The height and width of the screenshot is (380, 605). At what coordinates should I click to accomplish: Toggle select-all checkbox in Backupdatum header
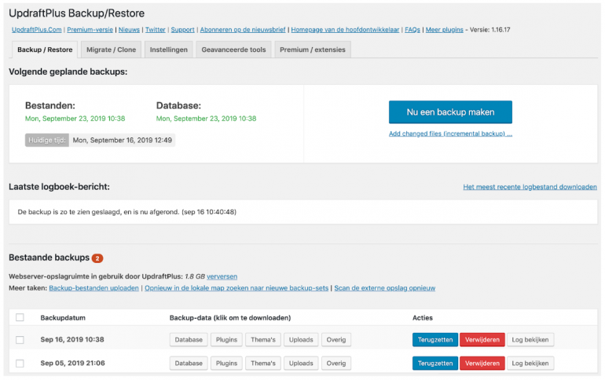click(20, 317)
